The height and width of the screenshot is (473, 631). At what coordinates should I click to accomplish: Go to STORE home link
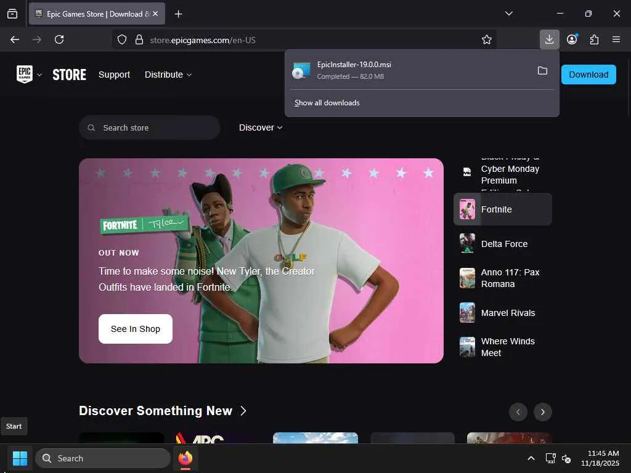tap(69, 75)
